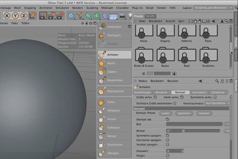Activate the Aufblasen inflate brush
The height and width of the screenshot is (159, 238).
point(115,128)
